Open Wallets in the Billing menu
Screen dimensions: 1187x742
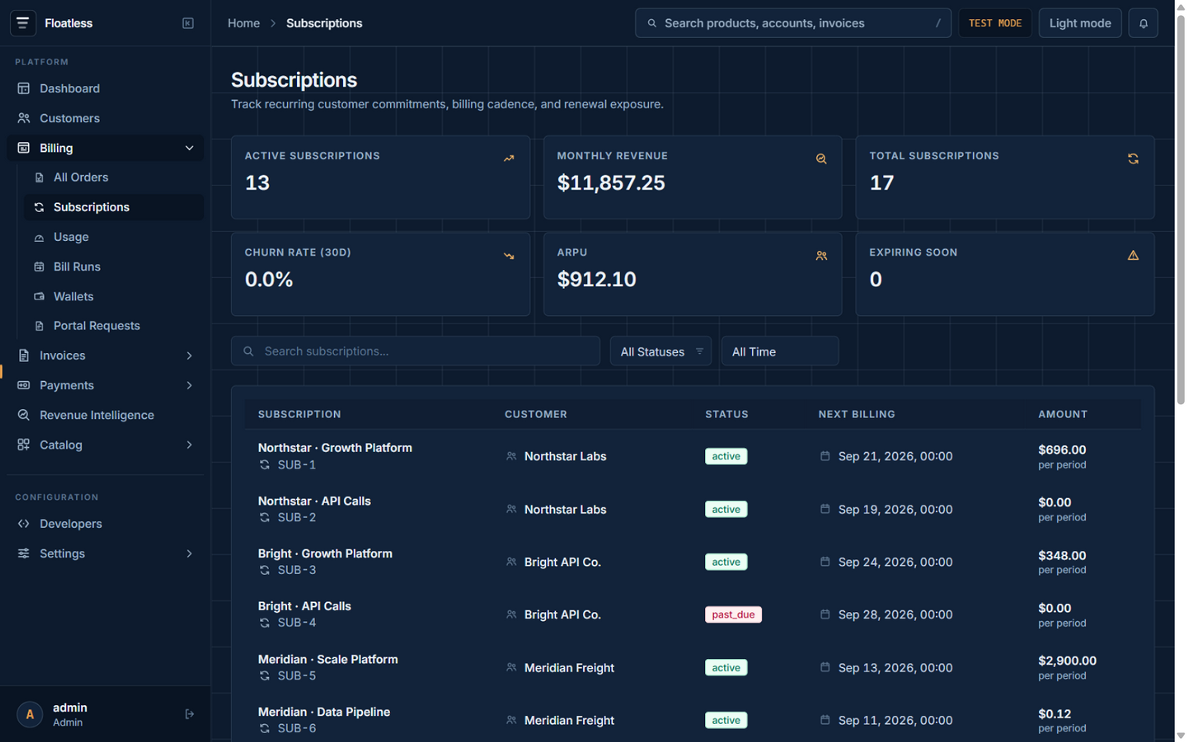pyautogui.click(x=114, y=296)
